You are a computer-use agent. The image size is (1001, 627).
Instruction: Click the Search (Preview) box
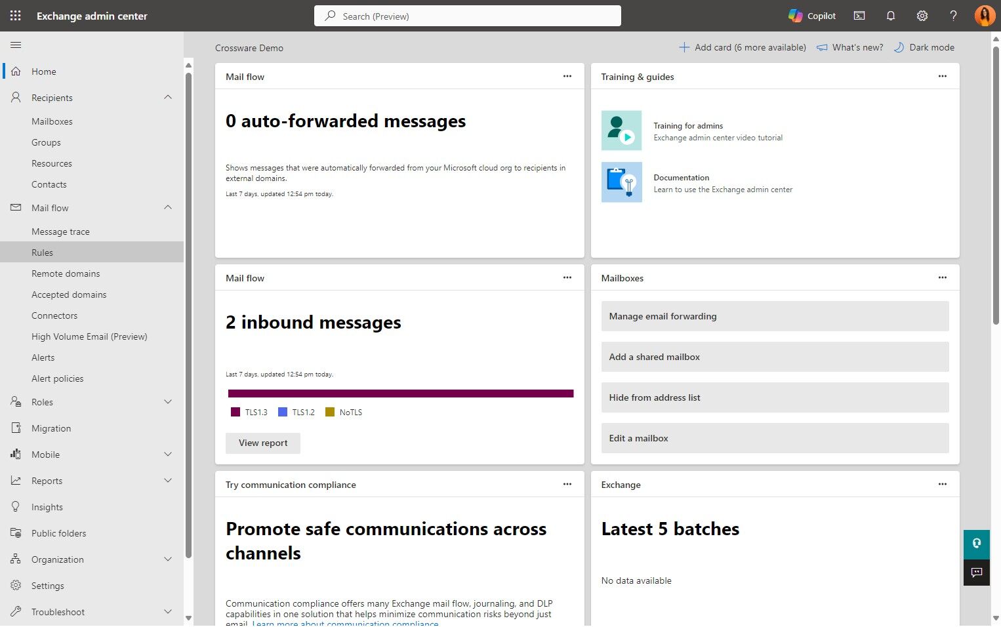pyautogui.click(x=468, y=16)
